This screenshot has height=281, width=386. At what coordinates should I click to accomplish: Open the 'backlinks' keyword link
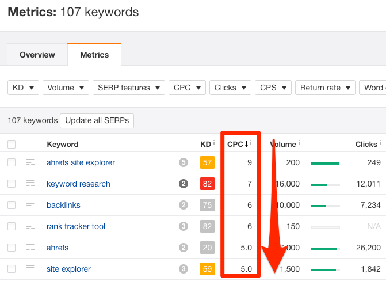coord(63,205)
